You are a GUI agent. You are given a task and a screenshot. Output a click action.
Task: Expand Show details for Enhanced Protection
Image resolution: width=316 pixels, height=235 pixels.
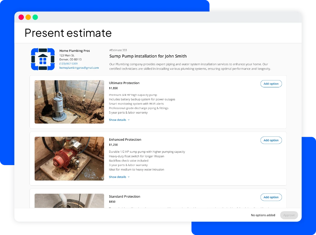tap(118, 177)
